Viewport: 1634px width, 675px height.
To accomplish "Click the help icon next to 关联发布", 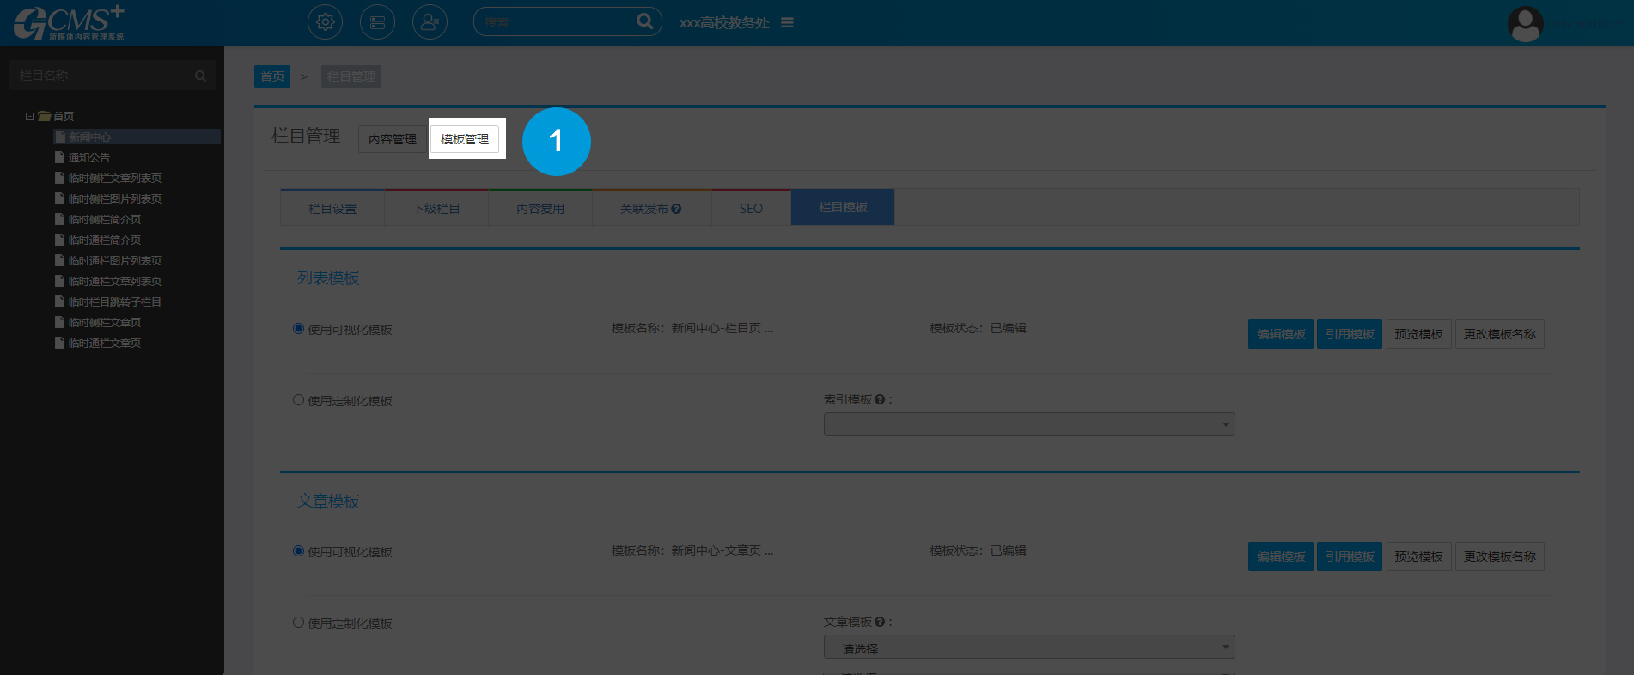I will (x=677, y=209).
